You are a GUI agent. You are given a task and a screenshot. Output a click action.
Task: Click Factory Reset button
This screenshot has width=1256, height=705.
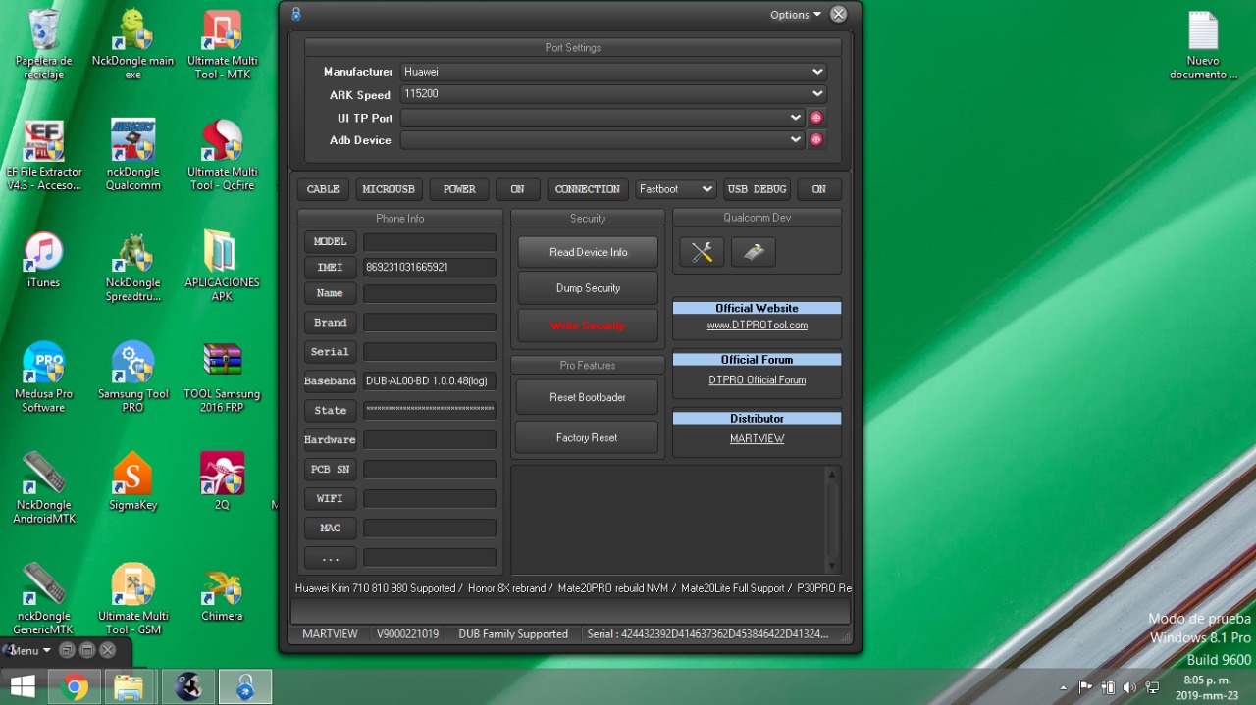pos(587,437)
